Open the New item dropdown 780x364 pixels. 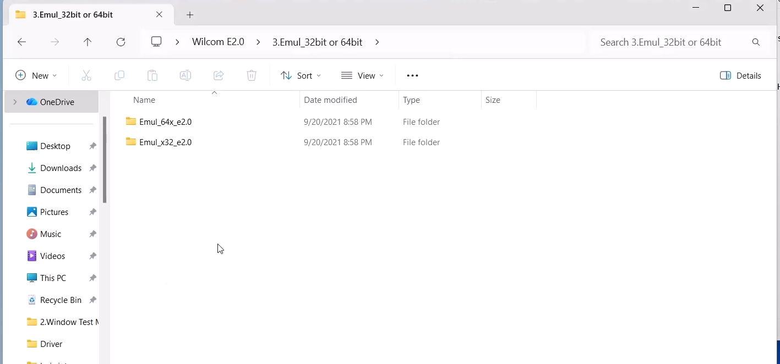pyautogui.click(x=36, y=75)
